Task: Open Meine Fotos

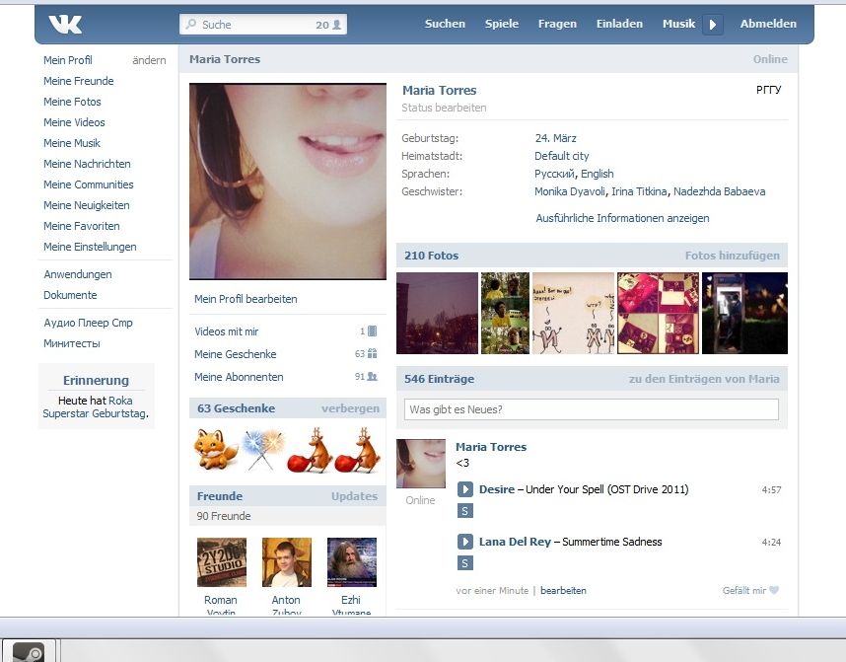Action: pyautogui.click(x=72, y=102)
